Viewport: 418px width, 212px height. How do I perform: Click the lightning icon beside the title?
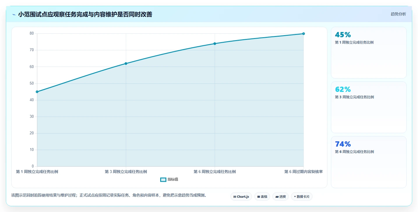point(14,14)
